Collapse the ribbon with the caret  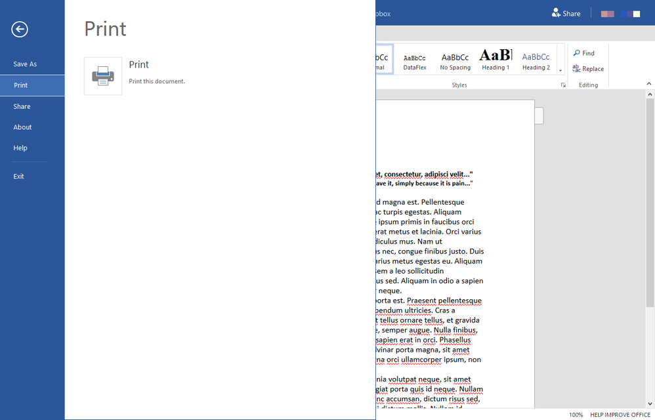[649, 84]
